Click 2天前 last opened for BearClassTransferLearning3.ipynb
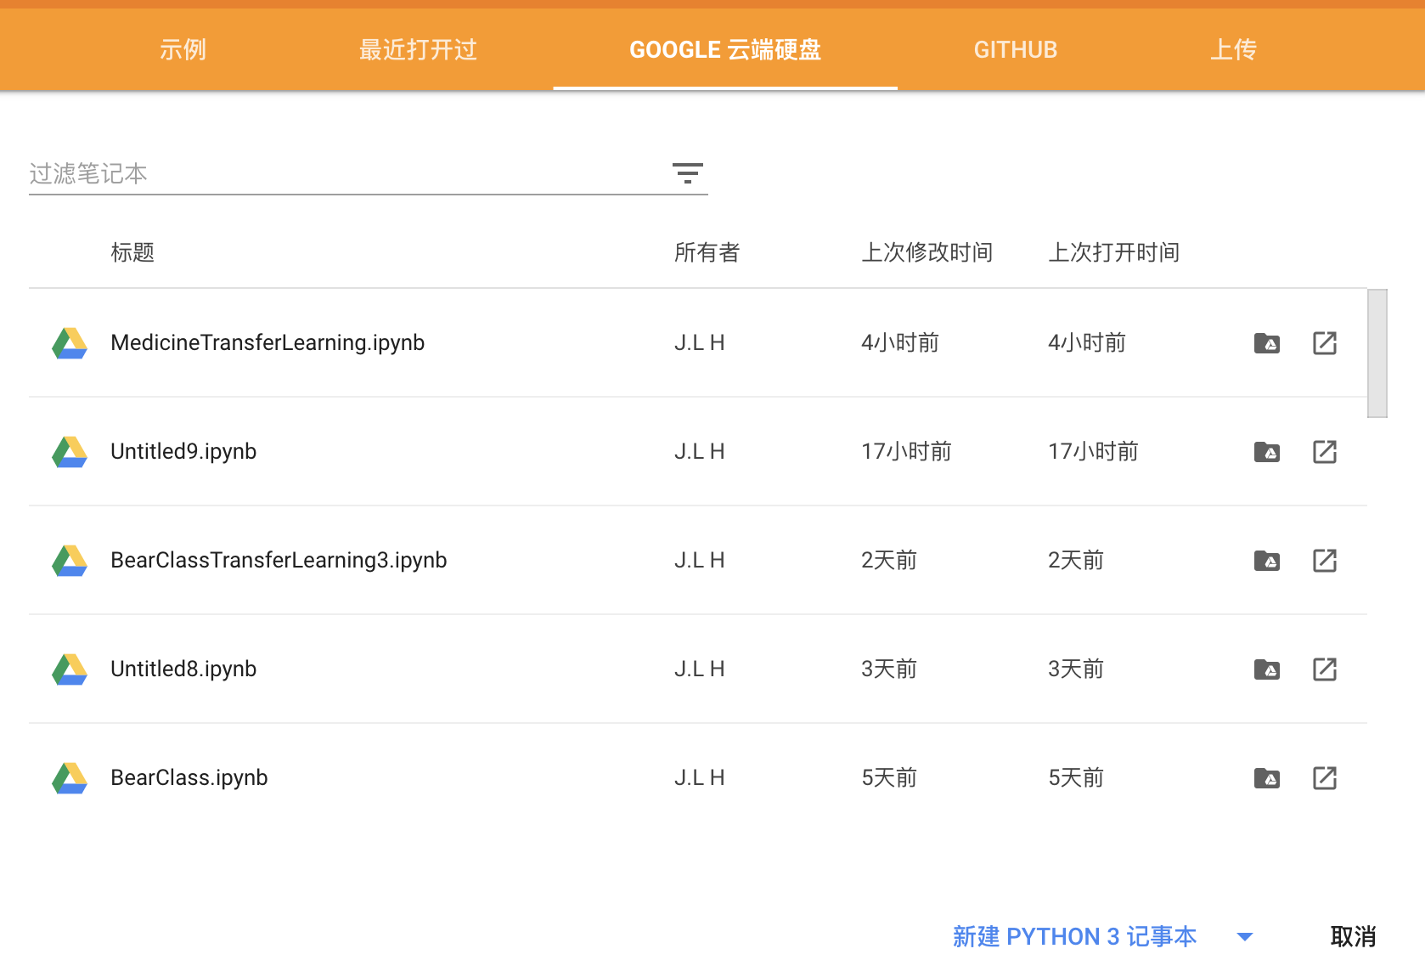 click(x=1076, y=561)
